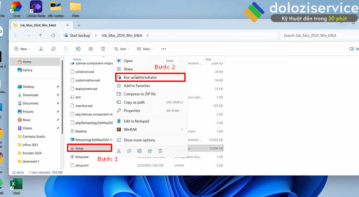
Task: Click the Share icon in toolbar
Action: 91,49
